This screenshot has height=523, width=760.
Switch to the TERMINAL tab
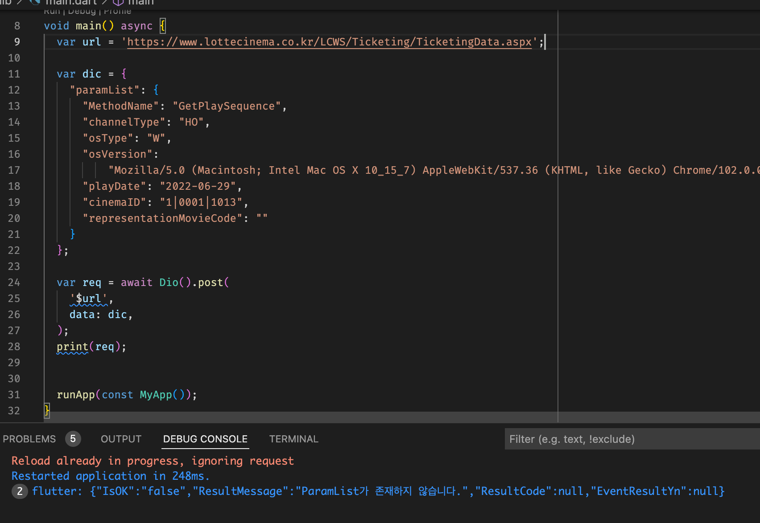(293, 439)
